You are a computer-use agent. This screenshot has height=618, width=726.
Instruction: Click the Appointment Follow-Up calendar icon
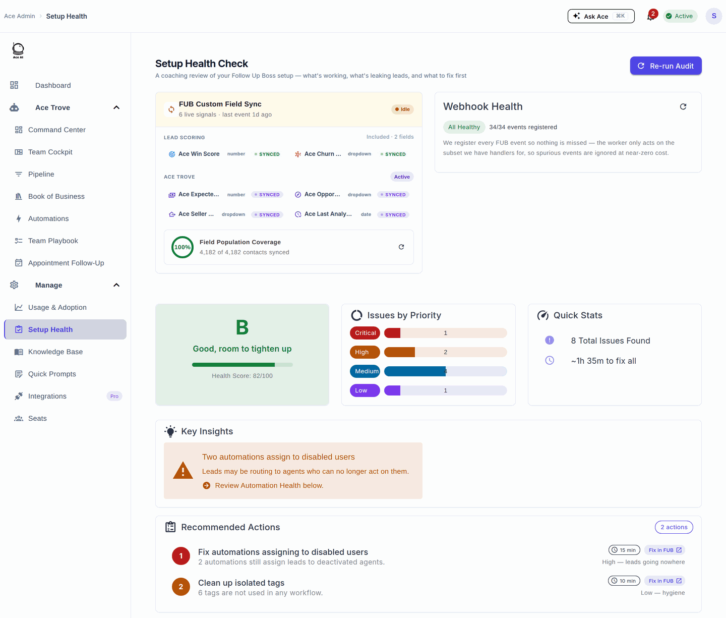click(19, 263)
